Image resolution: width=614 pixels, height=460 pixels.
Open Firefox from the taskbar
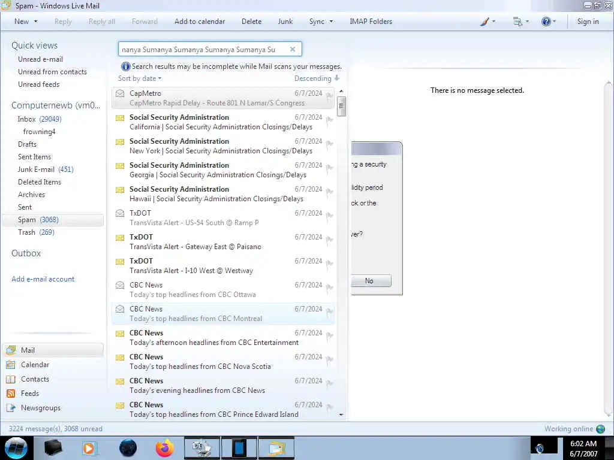tap(164, 448)
